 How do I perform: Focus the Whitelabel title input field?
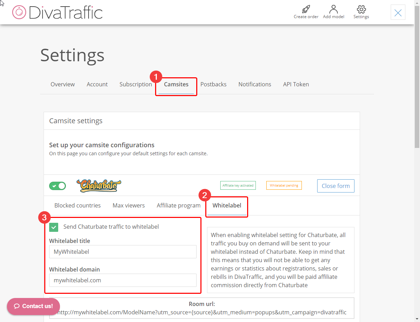pyautogui.click(x=123, y=252)
